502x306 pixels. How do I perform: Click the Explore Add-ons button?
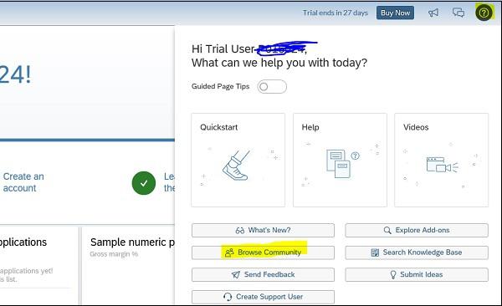pyautogui.click(x=417, y=230)
